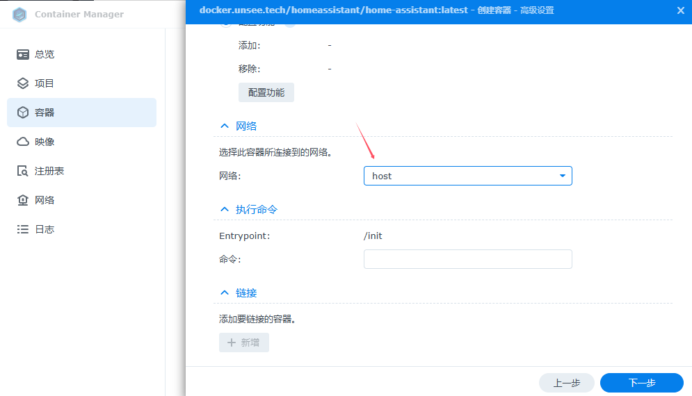Image resolution: width=692 pixels, height=396 pixels.
Task: Proceed with the 下一步 button
Action: click(x=642, y=383)
